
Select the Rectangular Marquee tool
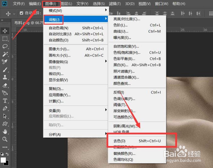tap(5, 39)
